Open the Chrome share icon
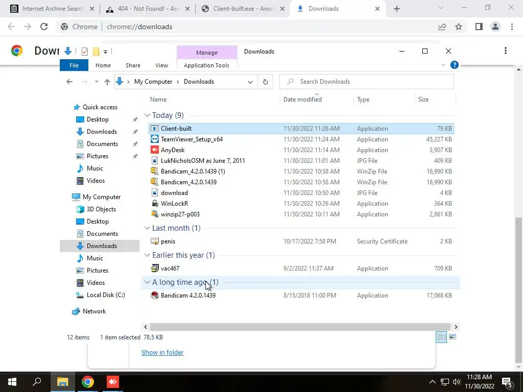This screenshot has width=523, height=392. (x=442, y=27)
